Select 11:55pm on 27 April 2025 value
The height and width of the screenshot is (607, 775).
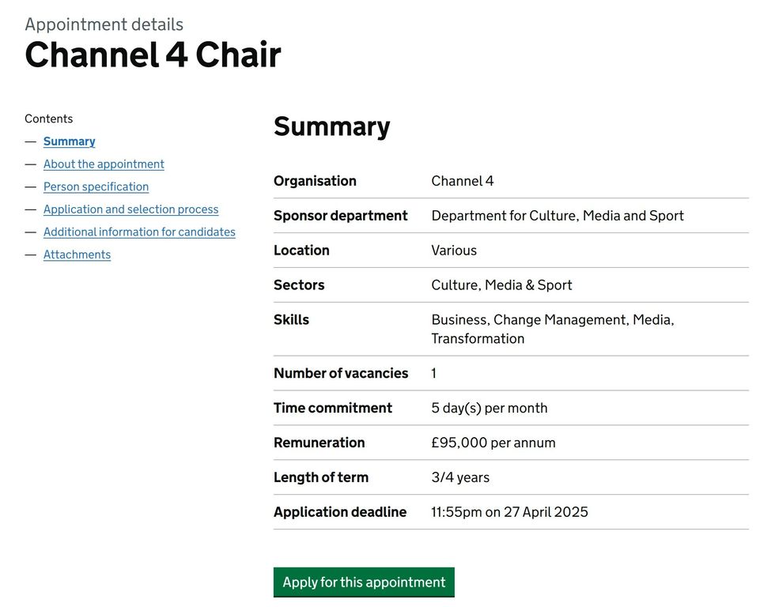click(x=509, y=512)
